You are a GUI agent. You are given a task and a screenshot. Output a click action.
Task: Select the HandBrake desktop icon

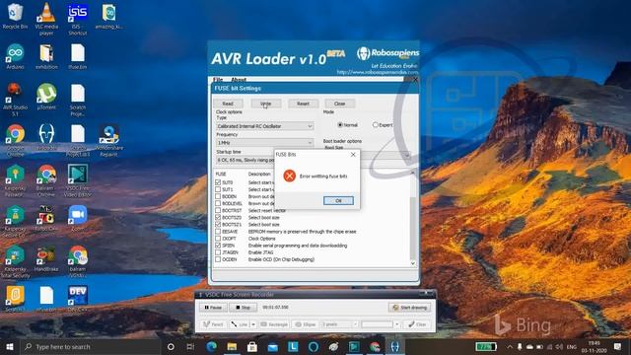point(46,258)
